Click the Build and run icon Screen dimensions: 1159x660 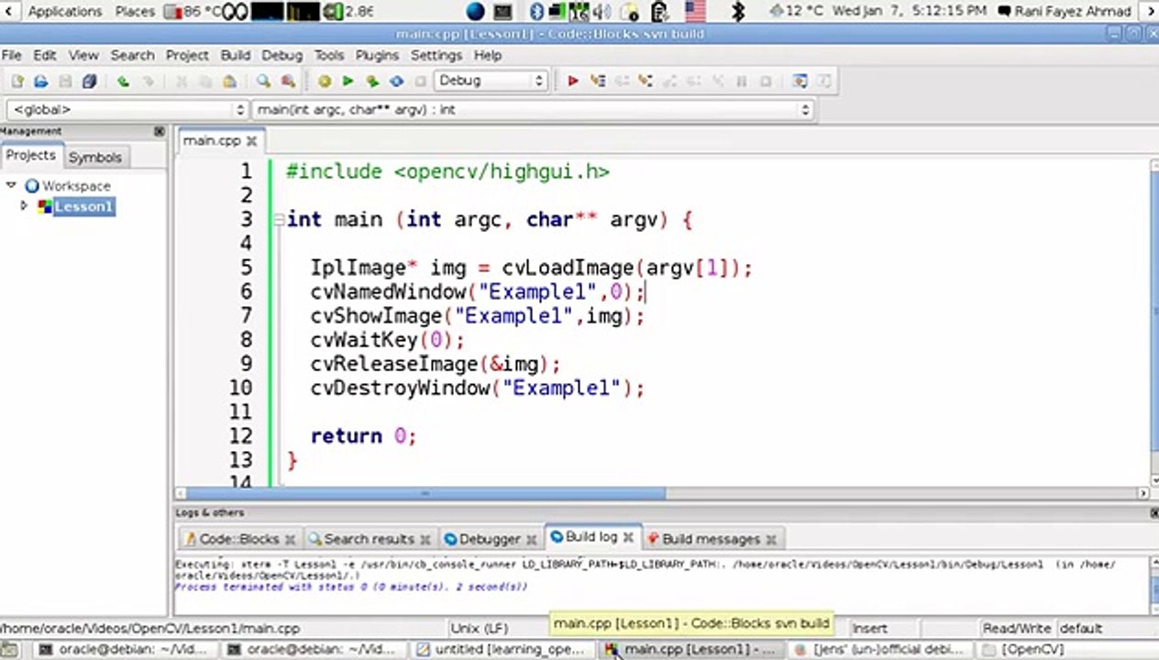372,81
